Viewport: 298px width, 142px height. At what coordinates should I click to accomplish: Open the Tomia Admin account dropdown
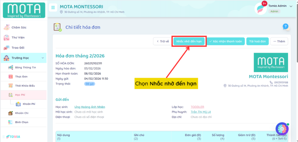click(291, 6)
